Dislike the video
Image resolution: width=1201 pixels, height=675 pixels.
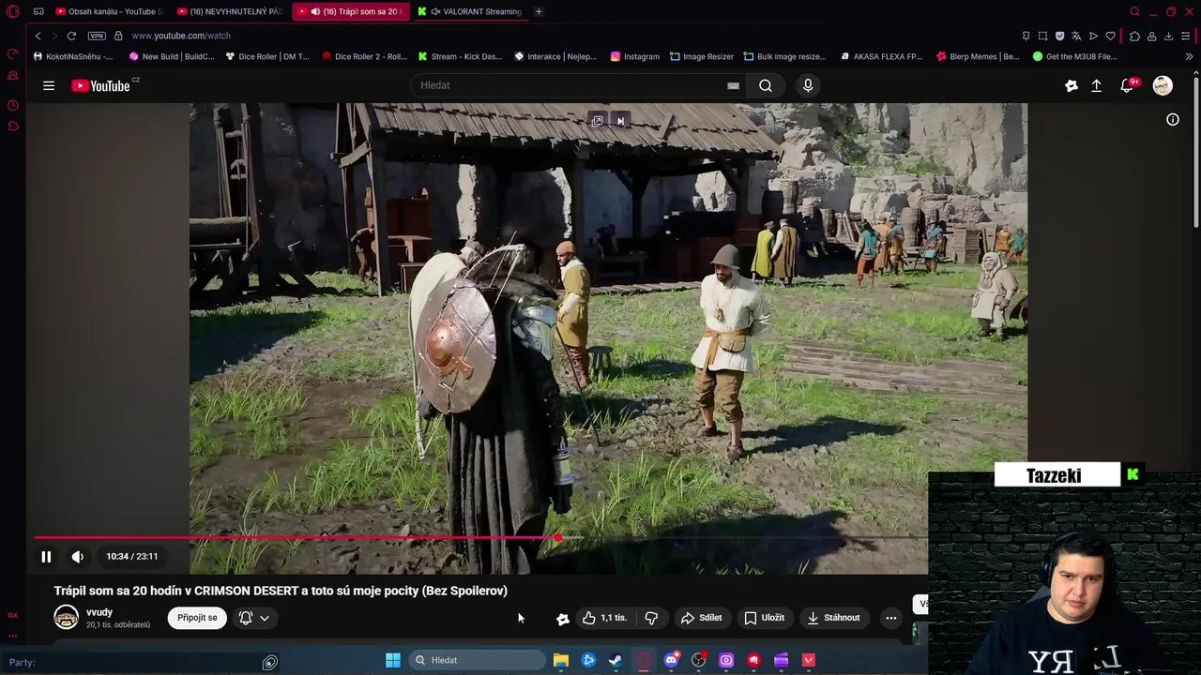tap(651, 618)
